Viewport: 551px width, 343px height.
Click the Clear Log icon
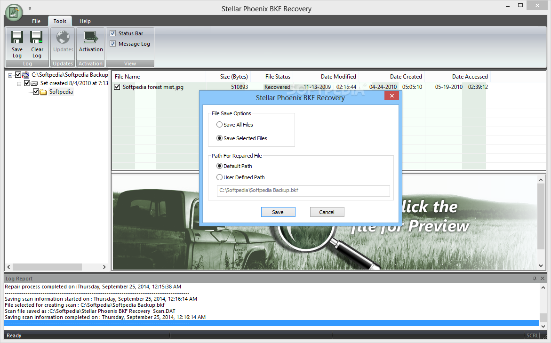point(36,37)
